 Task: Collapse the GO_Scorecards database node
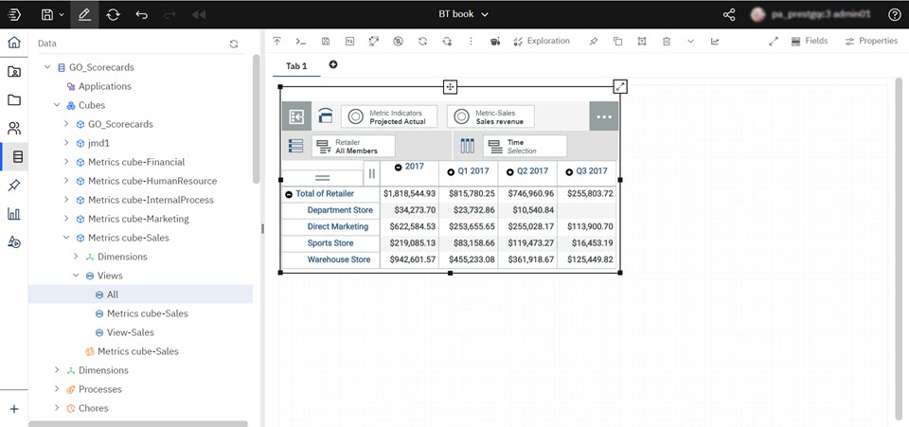[x=47, y=67]
